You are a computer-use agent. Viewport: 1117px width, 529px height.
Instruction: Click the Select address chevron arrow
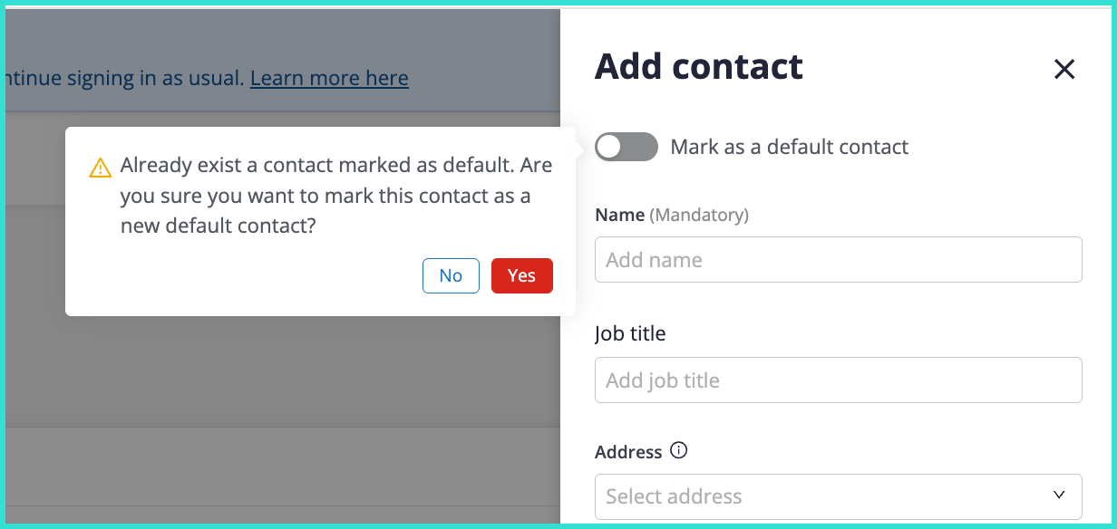(1059, 495)
